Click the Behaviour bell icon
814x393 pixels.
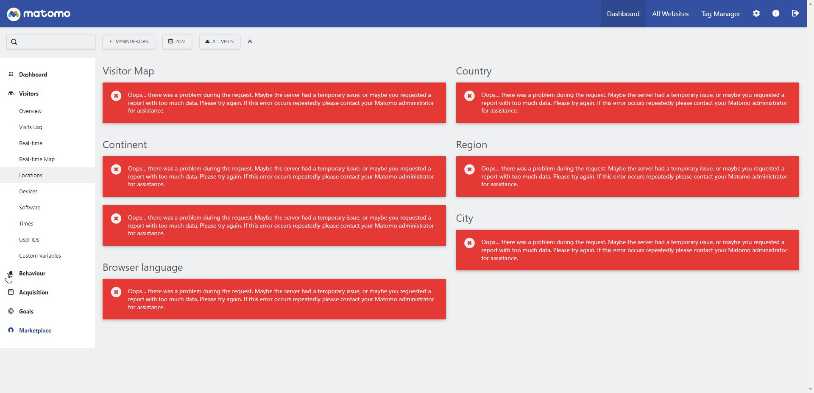pos(11,273)
